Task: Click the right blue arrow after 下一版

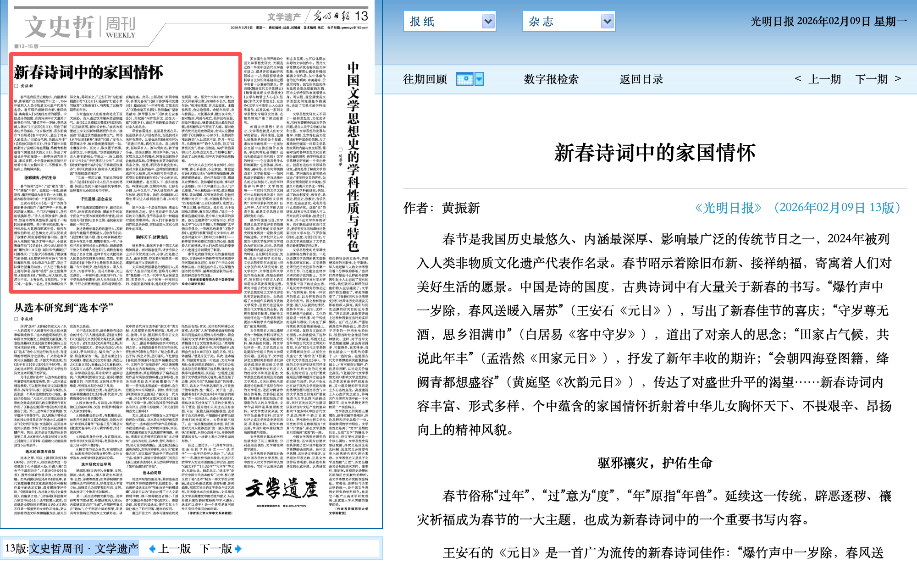Action: coord(238,548)
